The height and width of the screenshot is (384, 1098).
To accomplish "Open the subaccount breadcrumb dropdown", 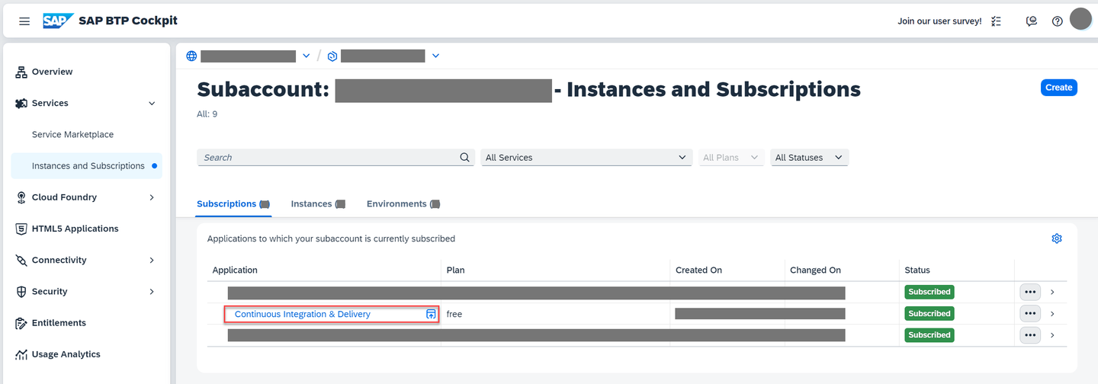I will tap(435, 56).
